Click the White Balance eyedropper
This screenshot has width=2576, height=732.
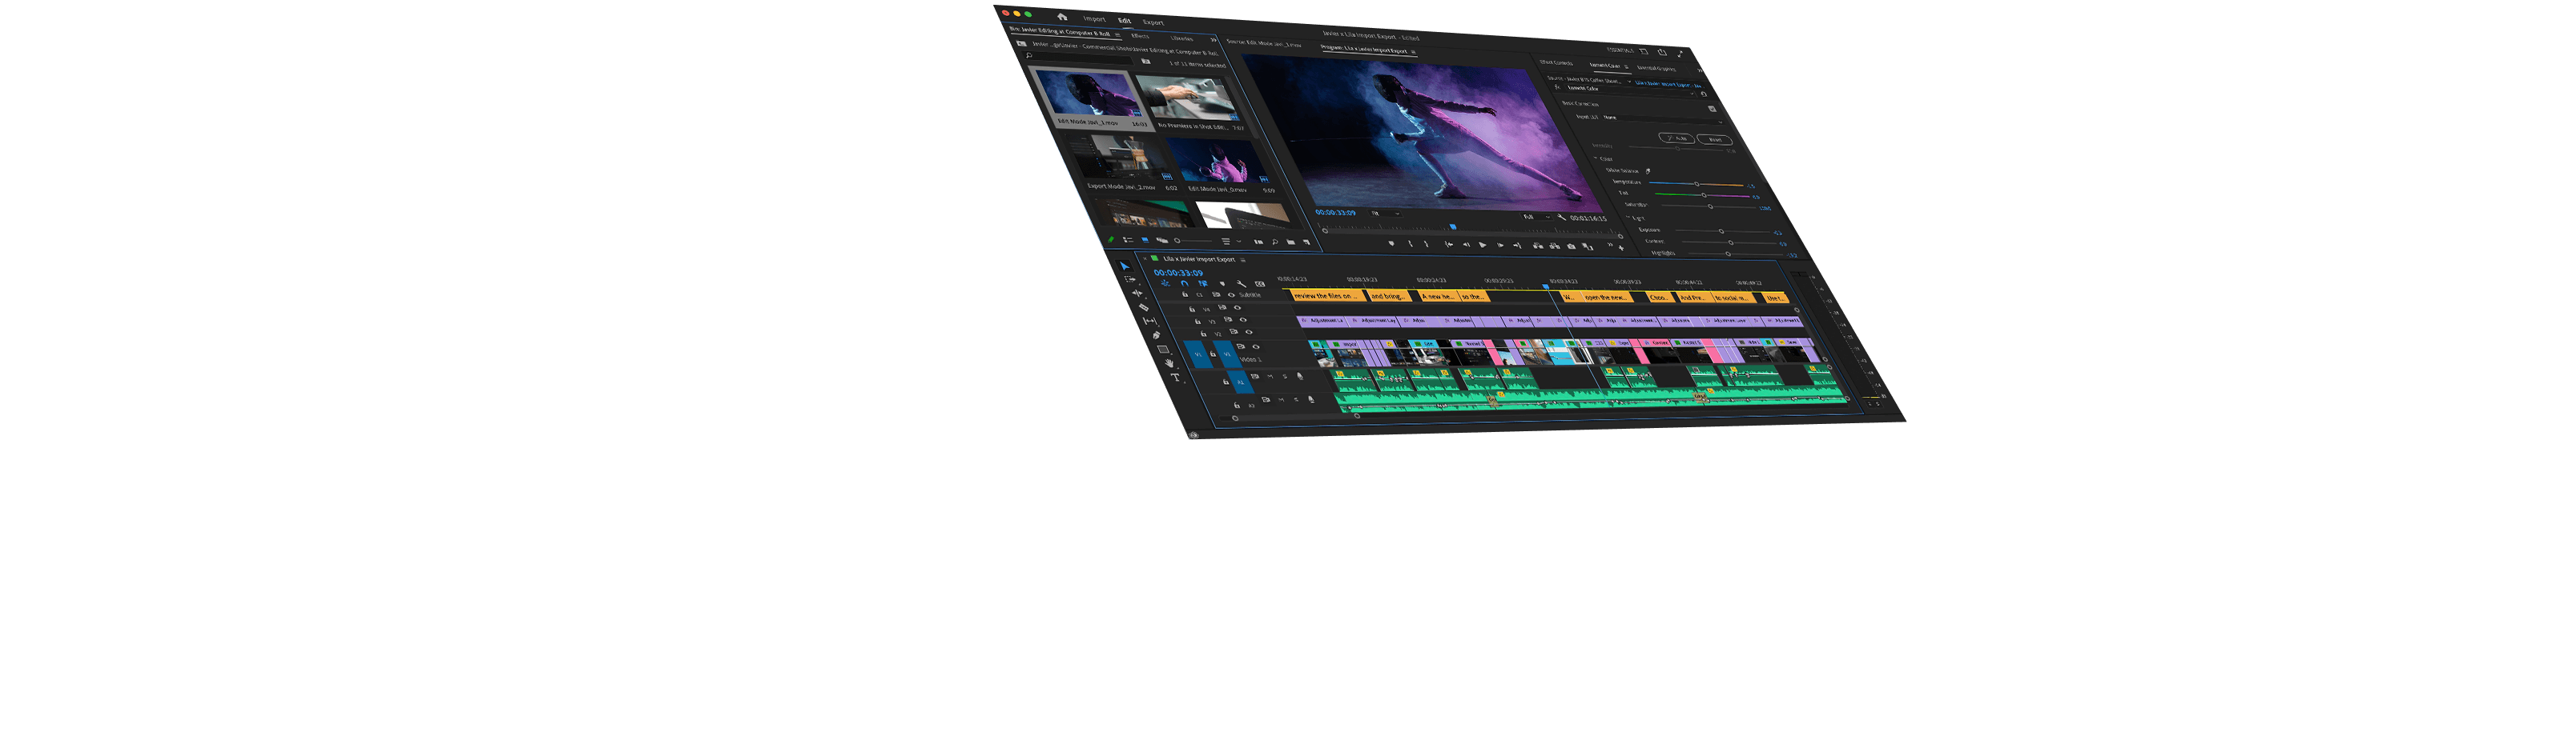coord(1648,170)
